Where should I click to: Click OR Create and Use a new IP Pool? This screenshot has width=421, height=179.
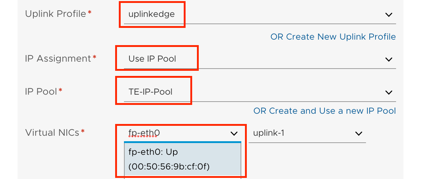325,111
